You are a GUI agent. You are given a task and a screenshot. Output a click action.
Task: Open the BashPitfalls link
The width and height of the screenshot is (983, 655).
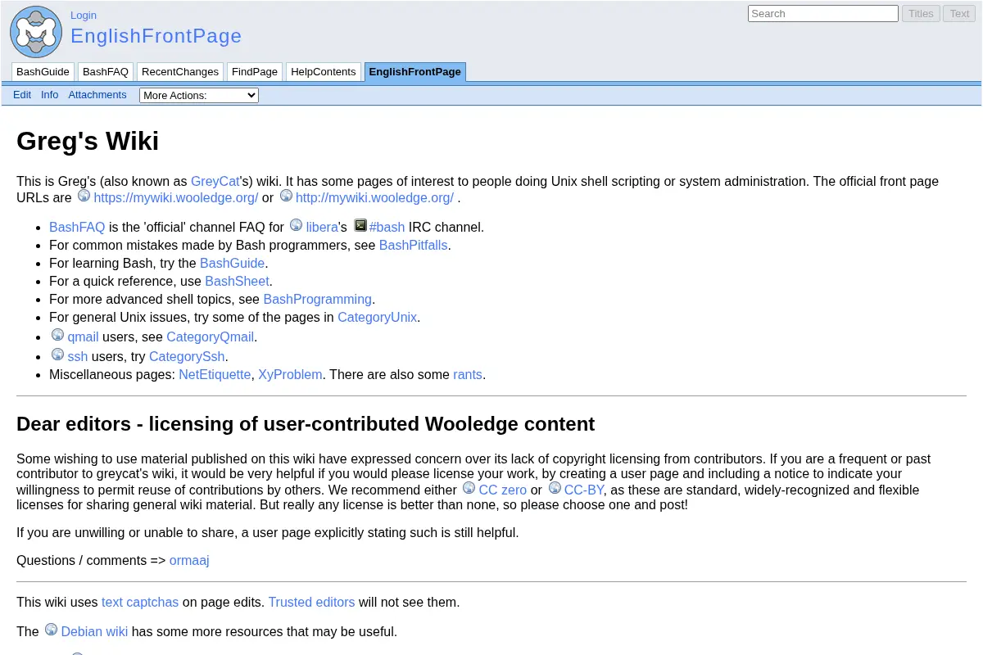pyautogui.click(x=414, y=246)
